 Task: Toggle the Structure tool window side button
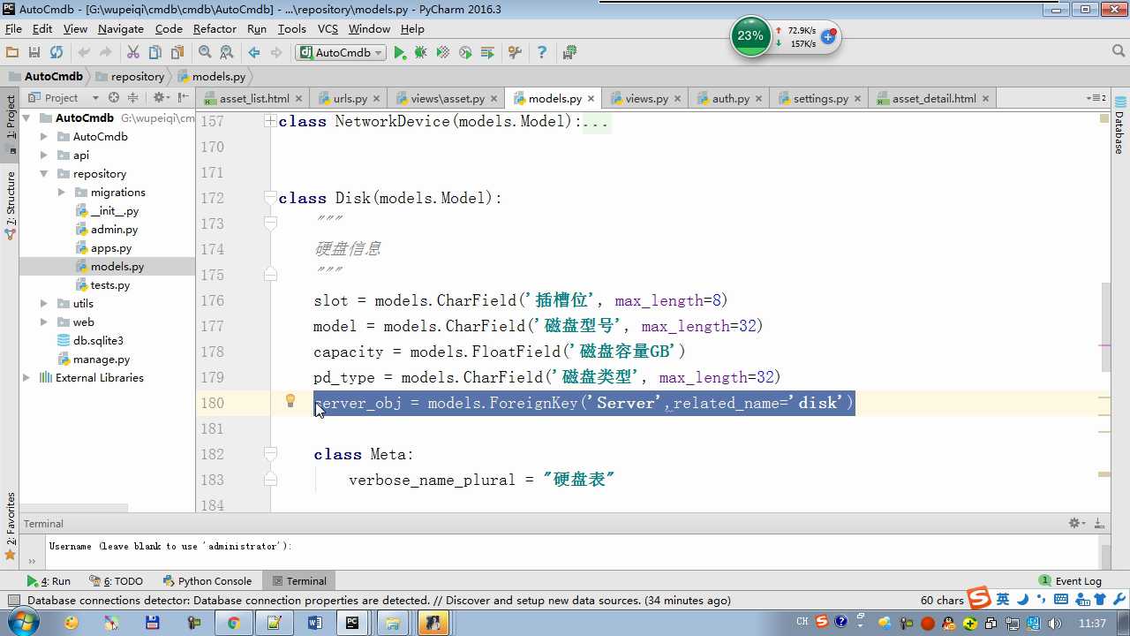(11, 205)
